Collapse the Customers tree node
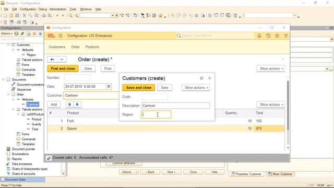Image resolution: width=334 pixels, height=188 pixels. pyautogui.click(x=8, y=45)
